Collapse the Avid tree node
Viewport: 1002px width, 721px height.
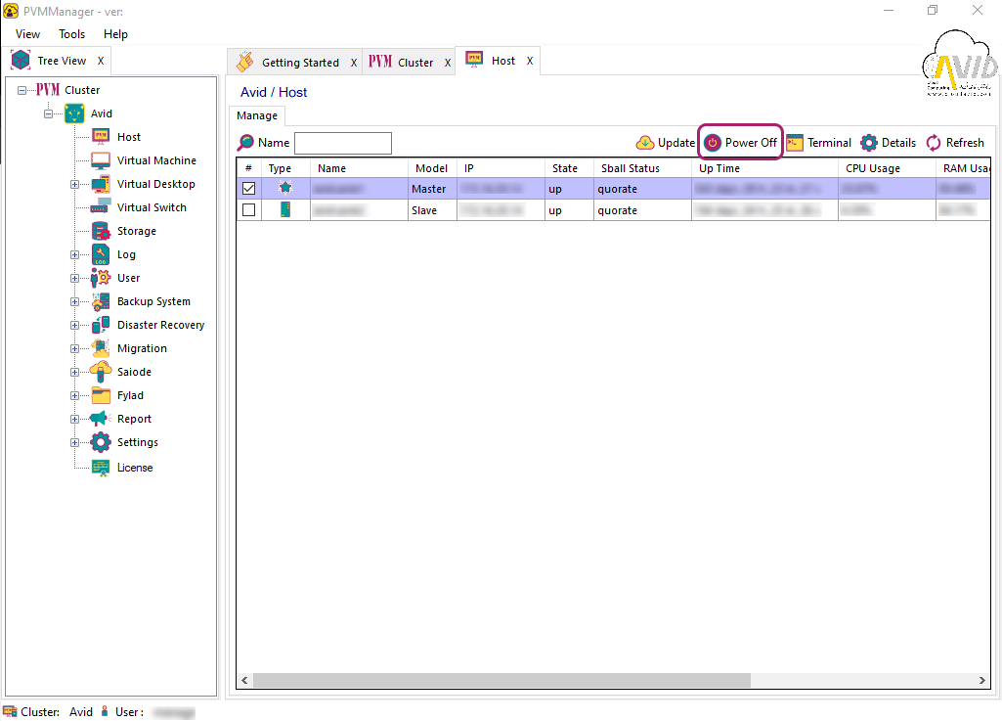[48, 113]
